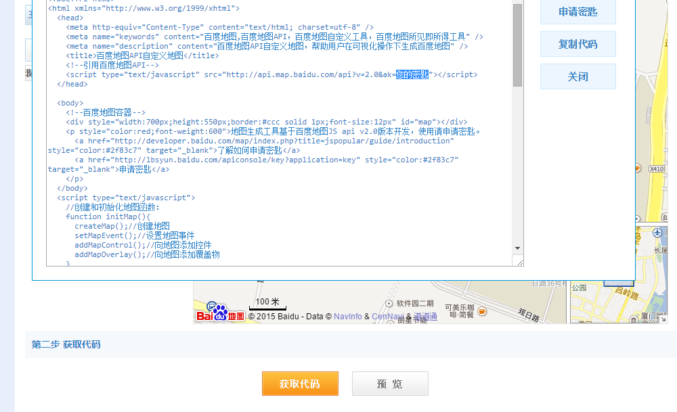Close the code dialog with 关闭
The width and height of the screenshot is (677, 412).
coord(577,76)
